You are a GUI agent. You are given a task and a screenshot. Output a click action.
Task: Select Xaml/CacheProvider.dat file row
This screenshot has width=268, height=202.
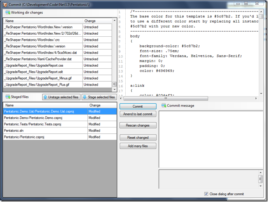pyautogui.click(x=58, y=59)
